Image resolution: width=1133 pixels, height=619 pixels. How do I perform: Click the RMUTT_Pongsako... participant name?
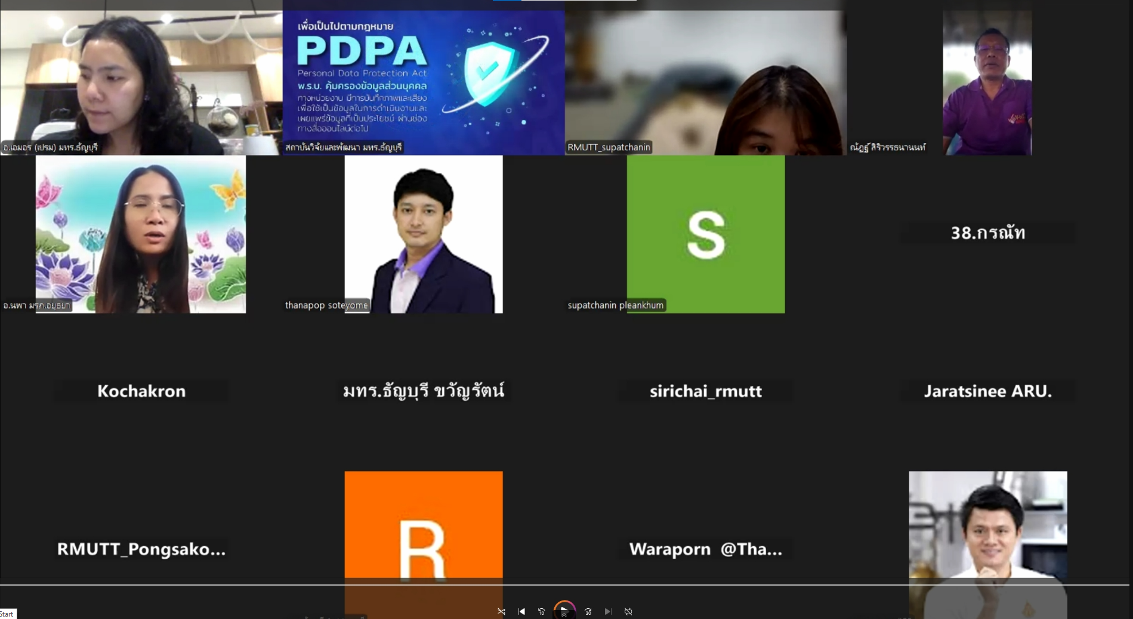click(141, 549)
